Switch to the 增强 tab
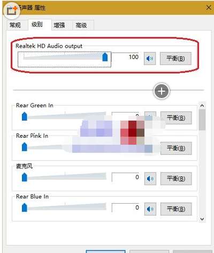The height and width of the screenshot is (253, 214). tap(59, 25)
